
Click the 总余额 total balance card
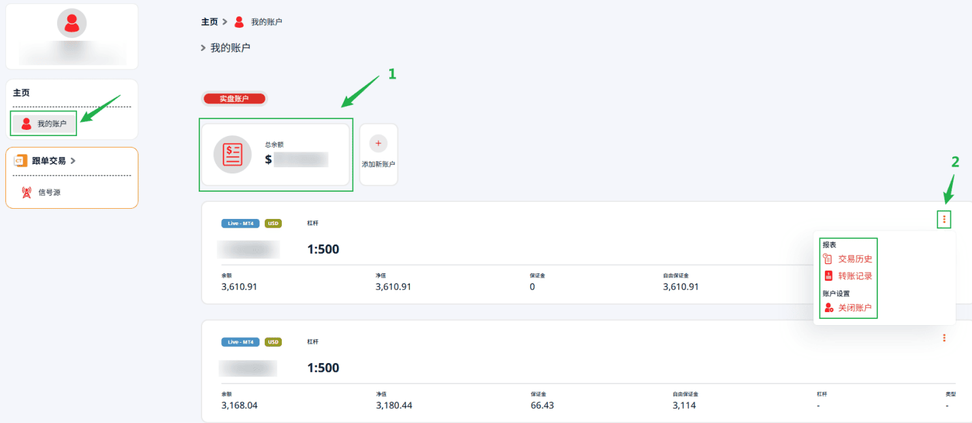[x=276, y=154]
